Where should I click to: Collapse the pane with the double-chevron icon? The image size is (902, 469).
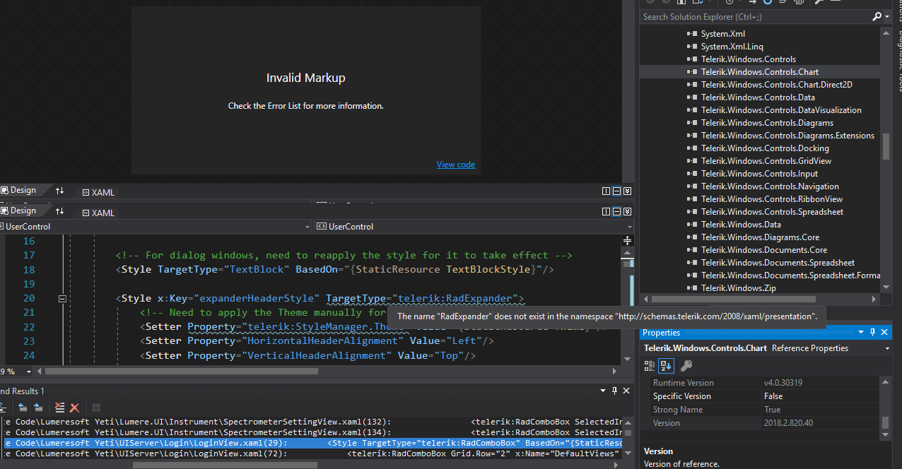627,212
